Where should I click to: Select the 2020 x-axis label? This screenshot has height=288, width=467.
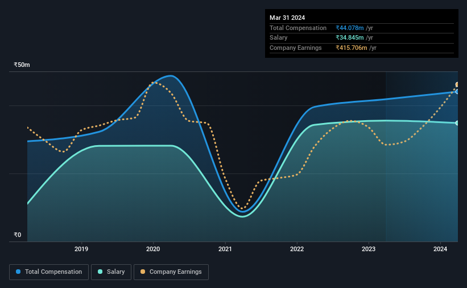153,249
